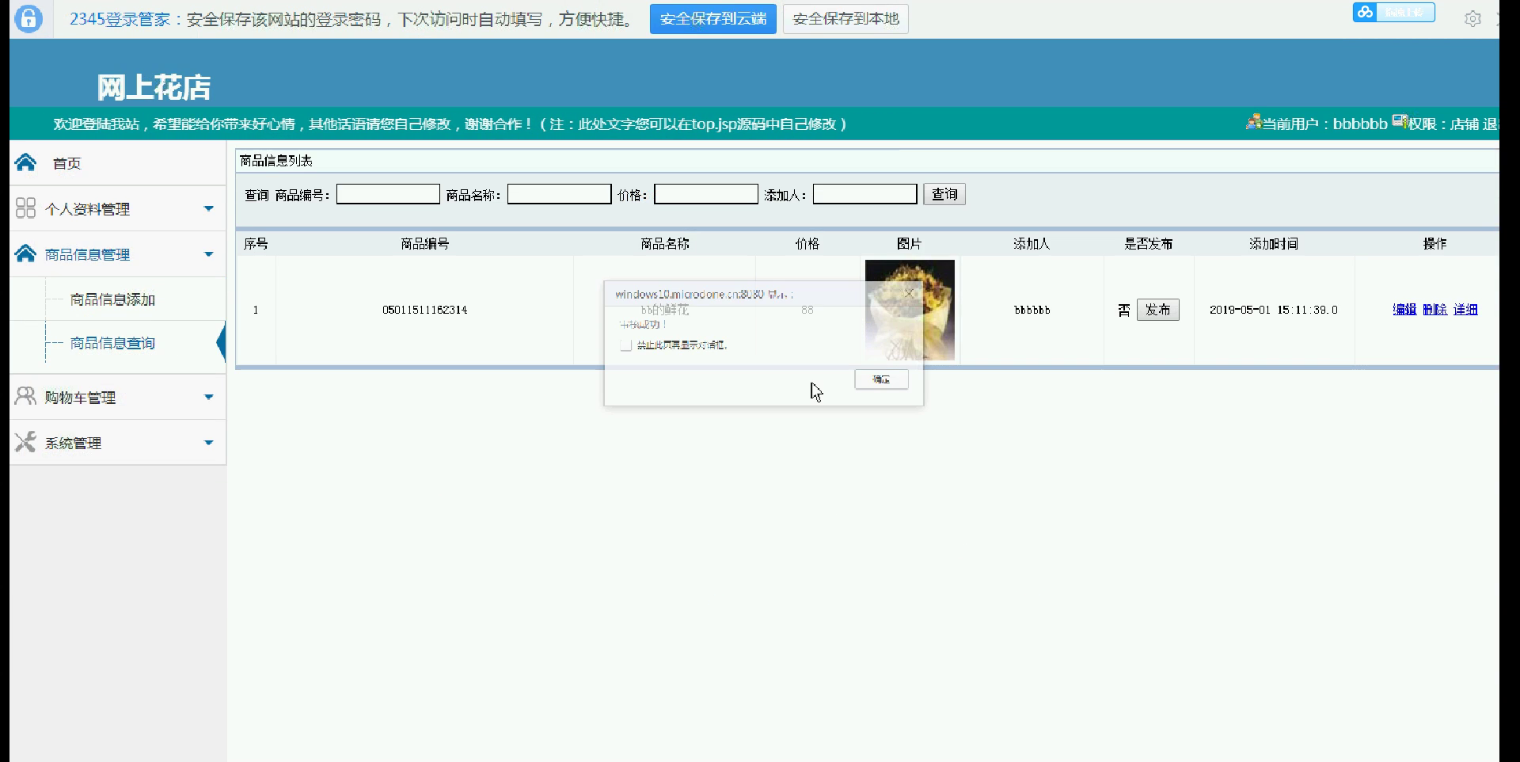Screen dimensions: 1520x762
Task: Click the 个人资料管理 grid icon
Action: click(25, 208)
